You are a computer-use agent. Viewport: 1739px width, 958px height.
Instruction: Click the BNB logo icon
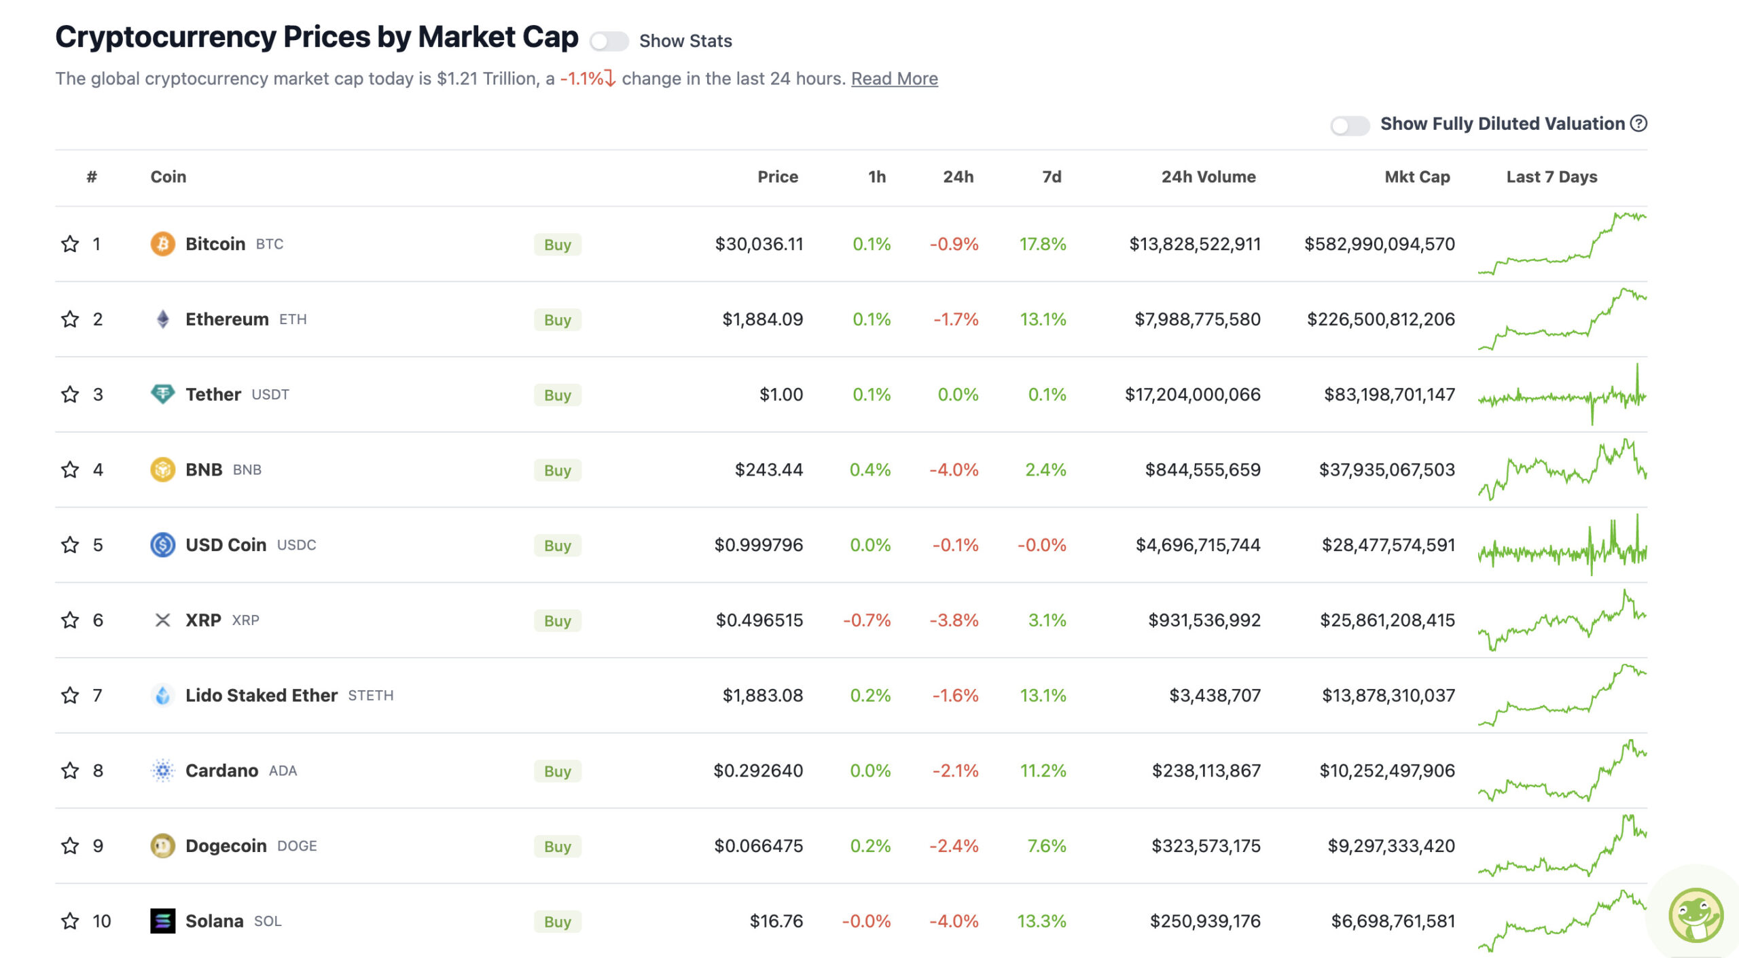pyautogui.click(x=162, y=470)
